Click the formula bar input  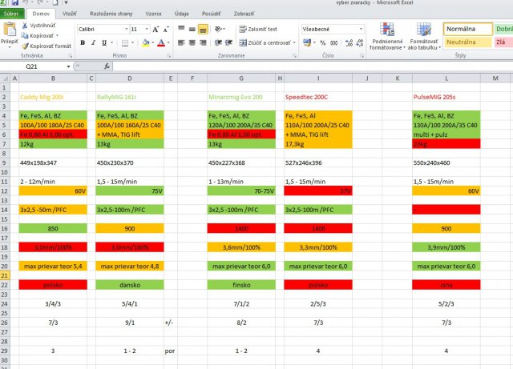click(x=313, y=66)
